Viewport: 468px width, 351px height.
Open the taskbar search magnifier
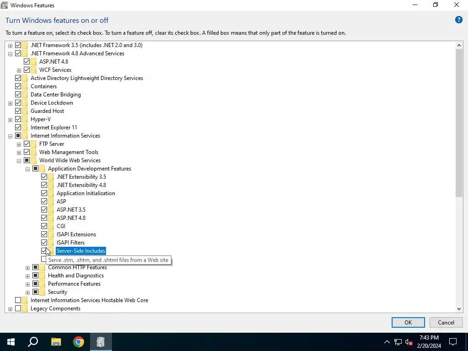[x=33, y=342]
